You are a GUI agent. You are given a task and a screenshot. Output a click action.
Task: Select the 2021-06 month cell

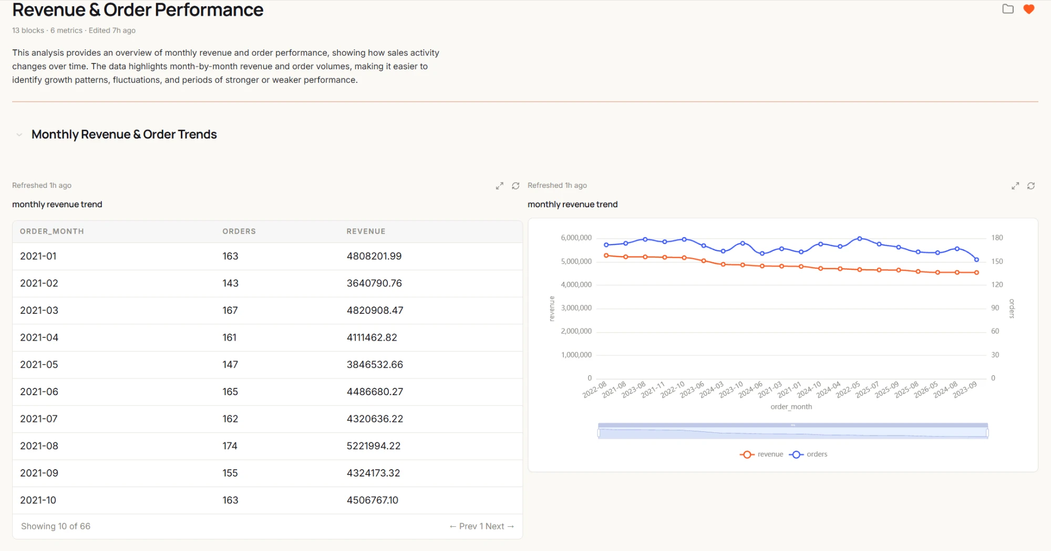[39, 392]
